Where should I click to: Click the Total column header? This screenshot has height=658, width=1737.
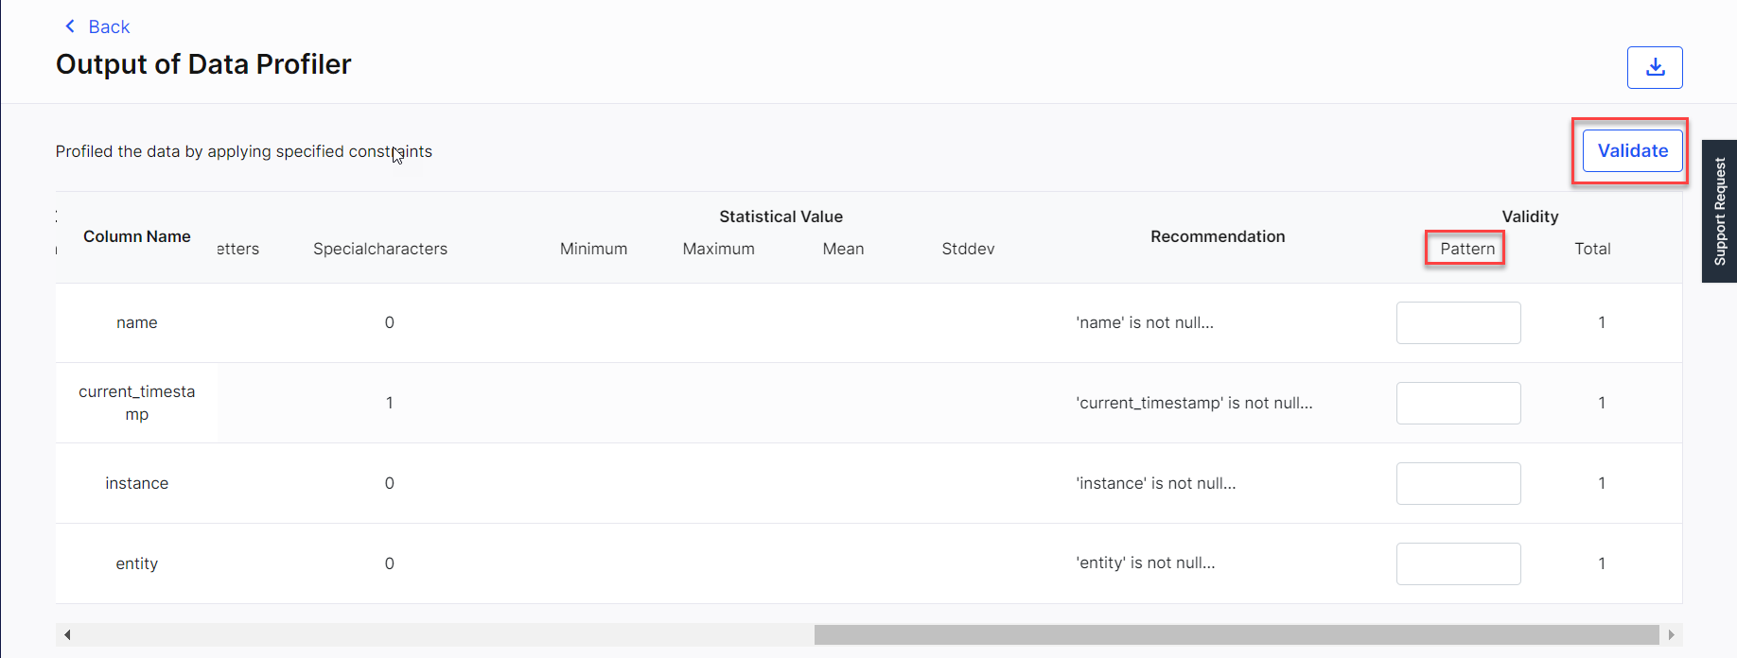click(x=1592, y=249)
